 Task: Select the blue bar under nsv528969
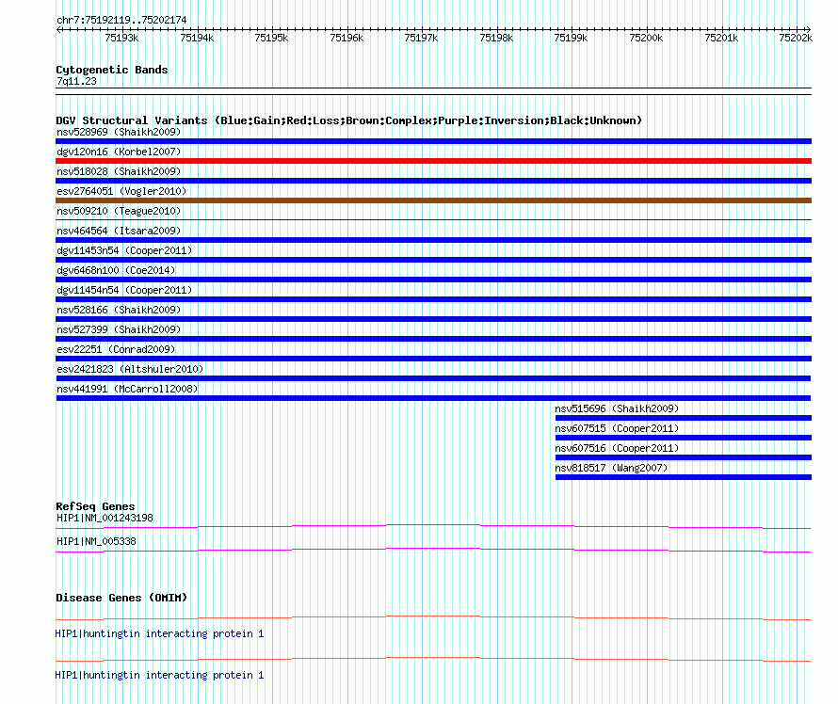coord(433,141)
